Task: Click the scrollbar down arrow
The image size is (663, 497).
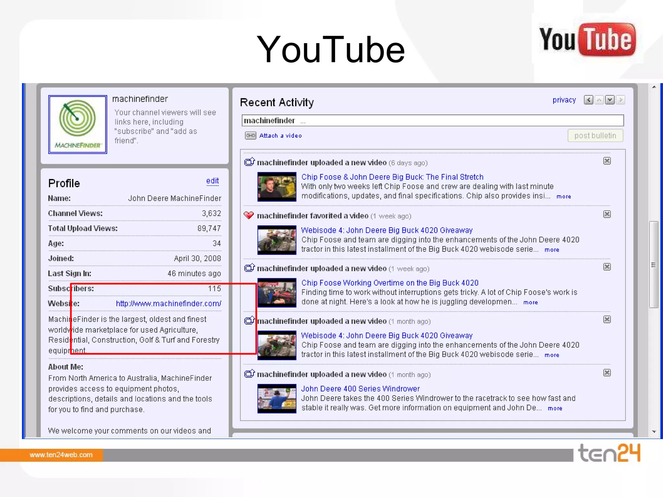Action: (x=654, y=432)
